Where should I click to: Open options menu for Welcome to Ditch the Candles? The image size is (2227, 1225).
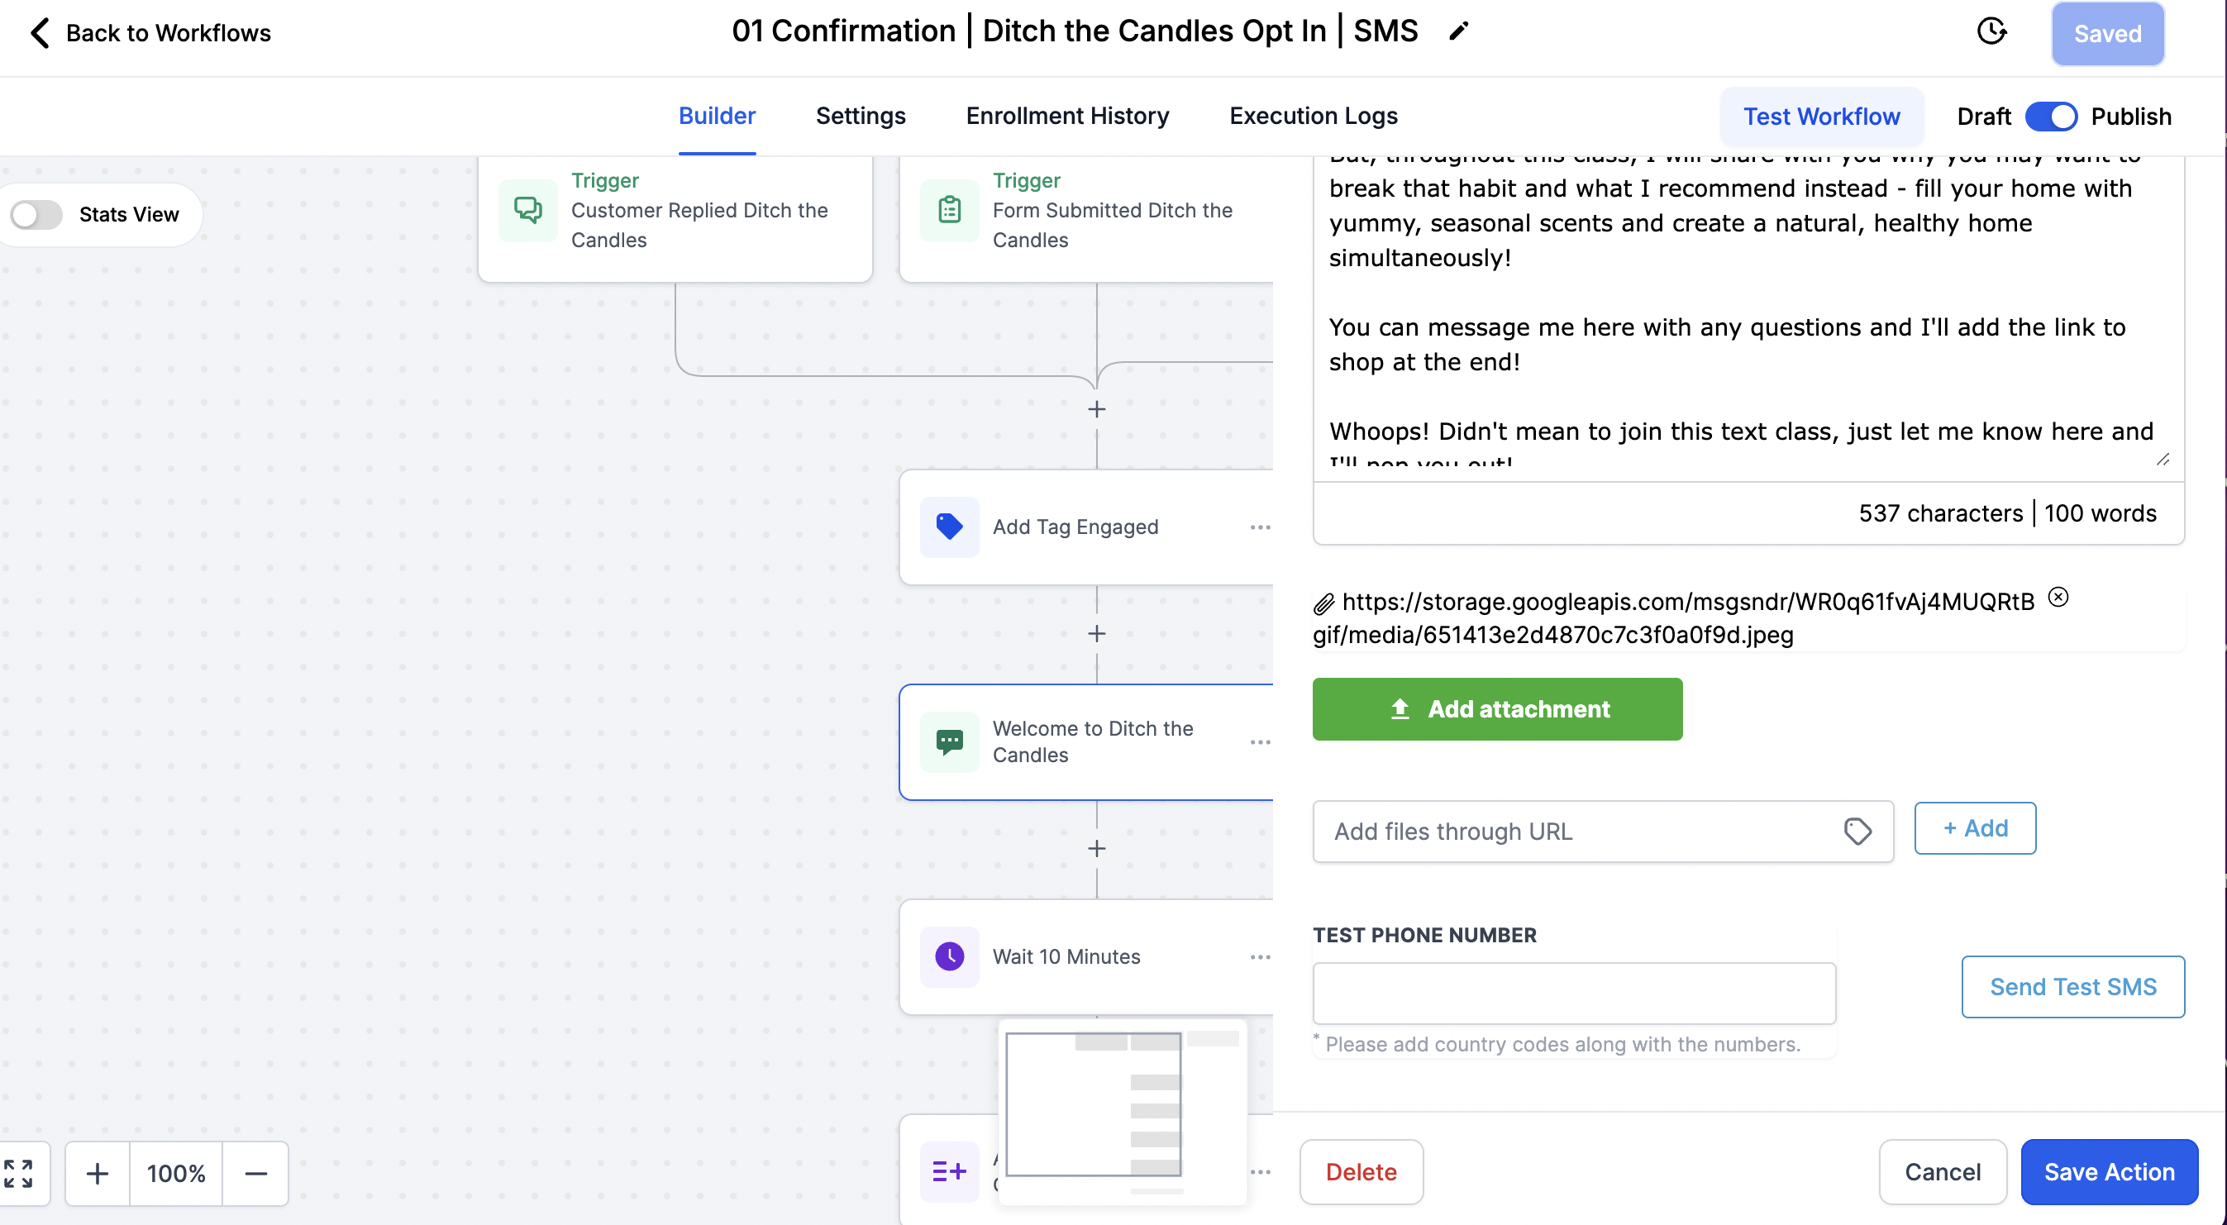(1260, 742)
